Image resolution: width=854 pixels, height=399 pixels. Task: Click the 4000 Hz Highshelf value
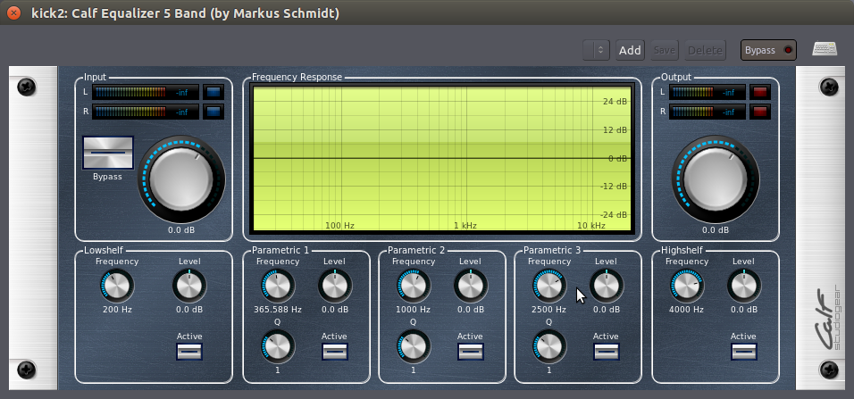686,310
